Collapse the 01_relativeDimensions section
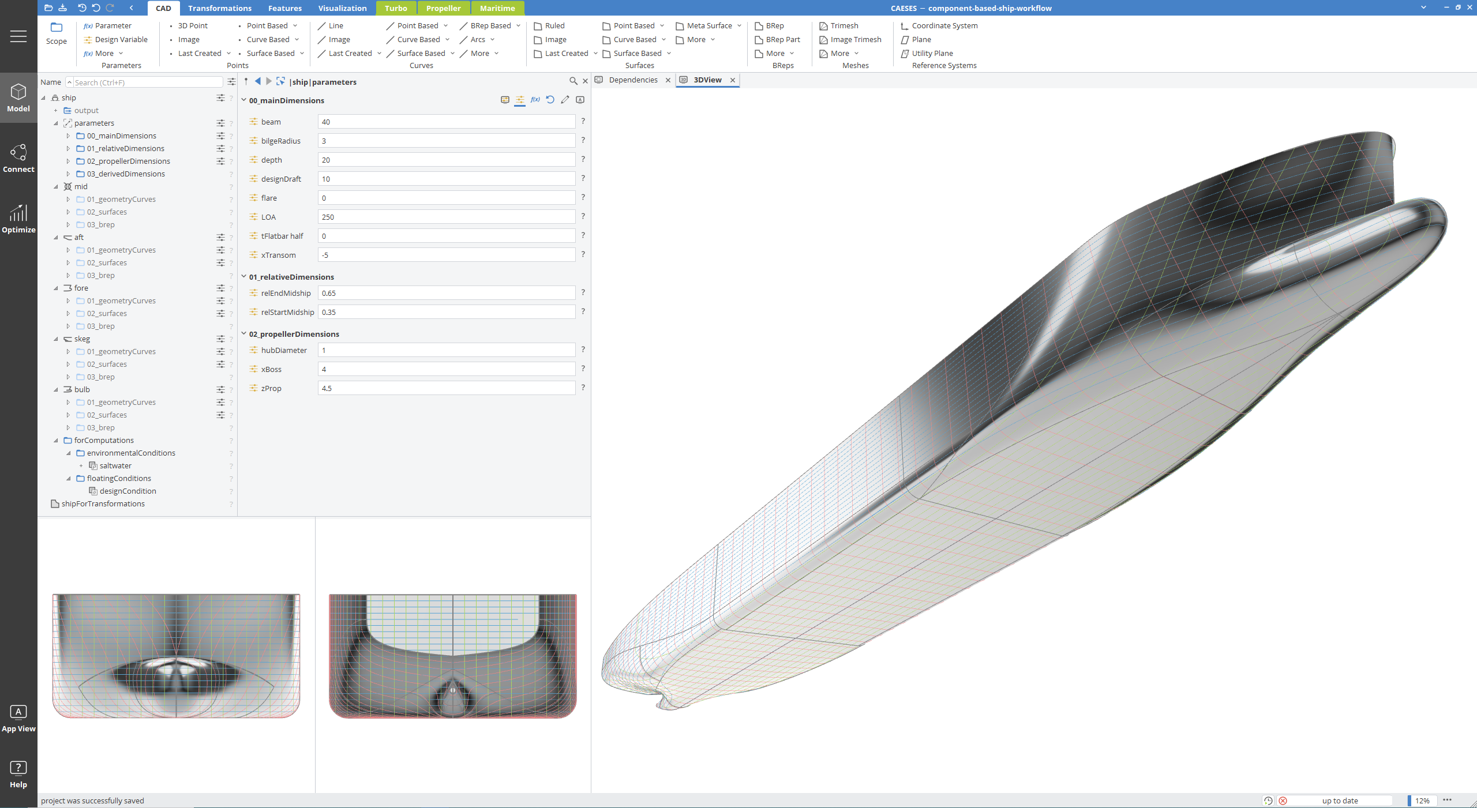1477x808 pixels. point(243,276)
